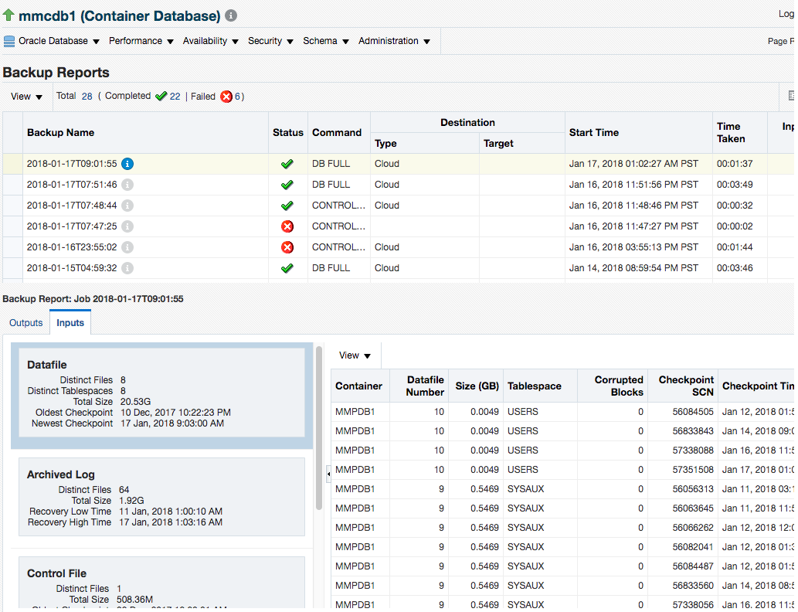Image resolution: width=798 pixels, height=612 pixels.
Task: Click info icon for backup 2018-01-17T07:51:46
Action: (127, 185)
